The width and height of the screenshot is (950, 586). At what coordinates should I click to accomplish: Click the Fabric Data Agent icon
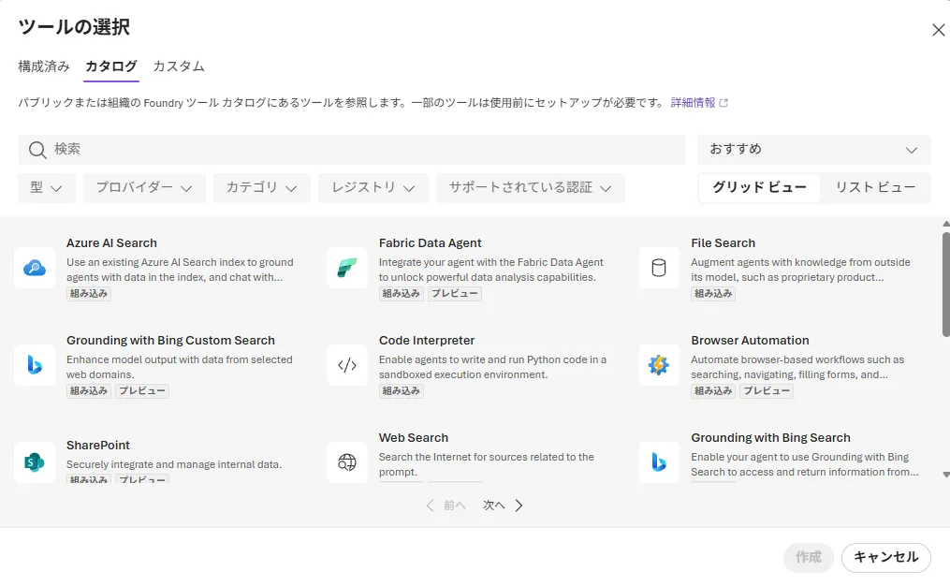347,267
